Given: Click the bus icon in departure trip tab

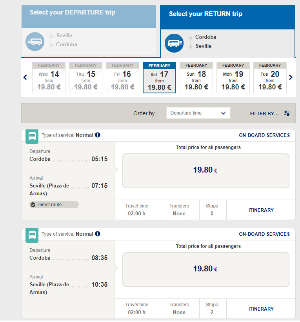Looking at the screenshot, I should pos(35,41).
